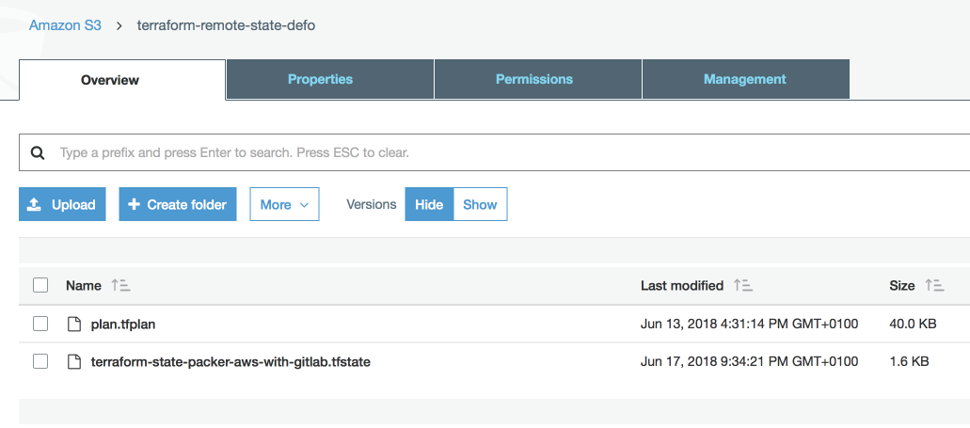The height and width of the screenshot is (428, 970).
Task: Check the select-all checkbox in the header
Action: pyautogui.click(x=40, y=285)
